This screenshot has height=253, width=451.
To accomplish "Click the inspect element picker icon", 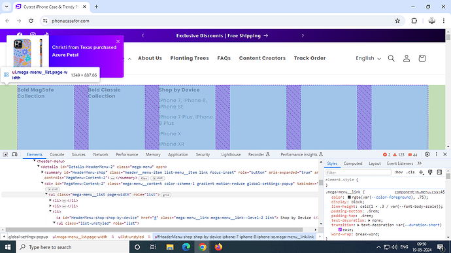I will pyautogui.click(x=5, y=154).
